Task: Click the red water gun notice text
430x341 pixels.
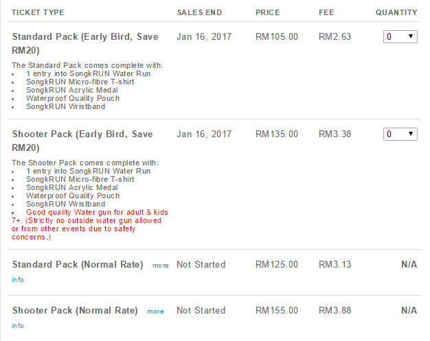Action: click(90, 224)
